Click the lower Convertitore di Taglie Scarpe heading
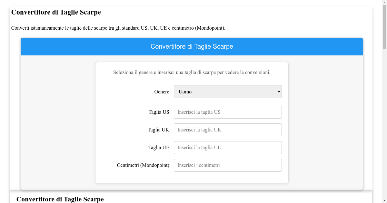 pyautogui.click(x=60, y=199)
